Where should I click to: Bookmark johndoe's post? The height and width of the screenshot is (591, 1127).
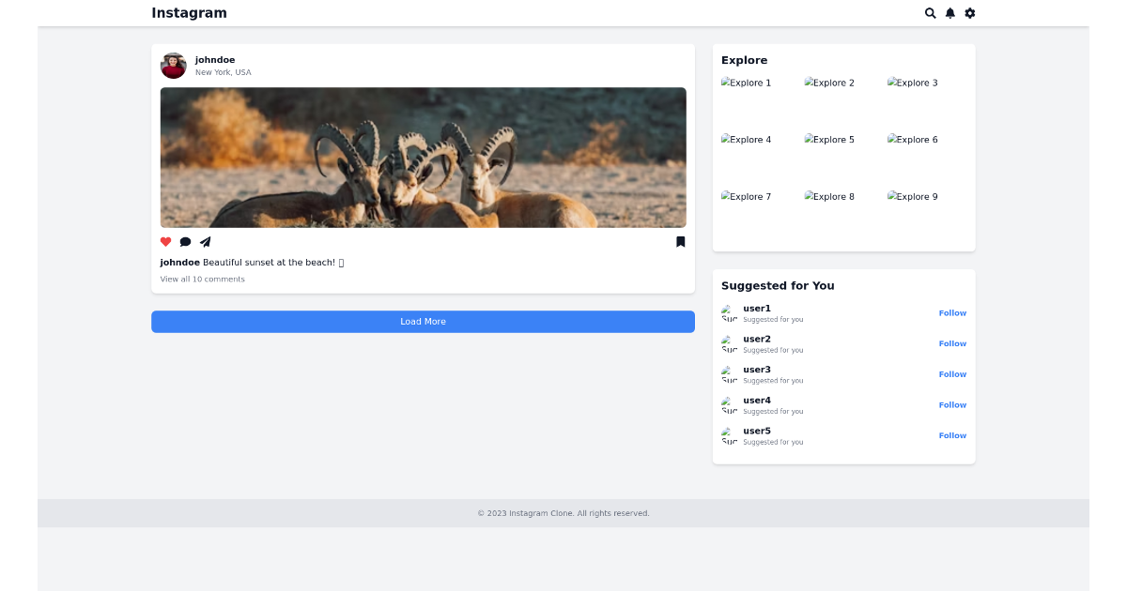point(680,241)
